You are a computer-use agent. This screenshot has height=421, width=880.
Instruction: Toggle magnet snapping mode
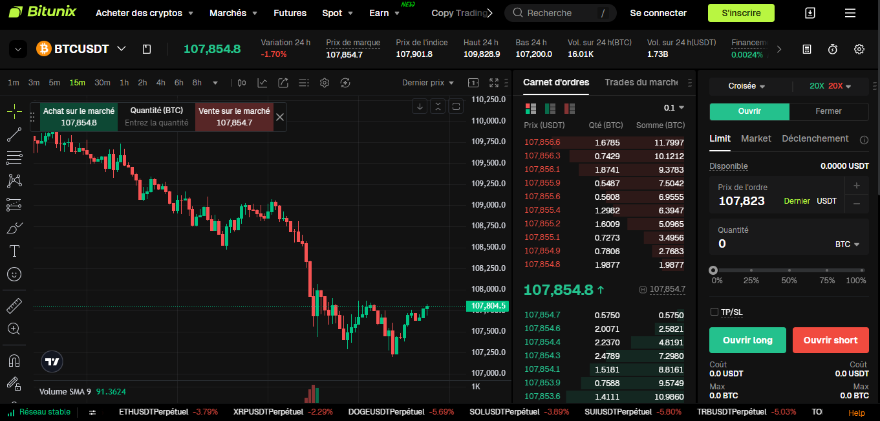pos(14,360)
